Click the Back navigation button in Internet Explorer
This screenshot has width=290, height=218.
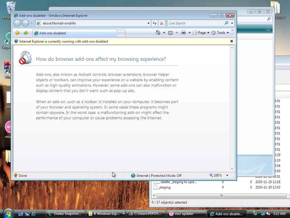point(17,23)
